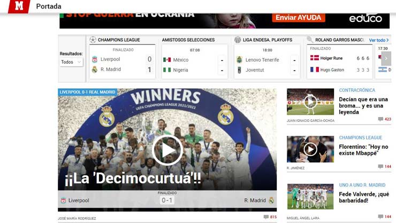Open 'Fede Valverde, ¡qué barbaridad!' article
This screenshot has height=223, width=396.
pos(364,197)
